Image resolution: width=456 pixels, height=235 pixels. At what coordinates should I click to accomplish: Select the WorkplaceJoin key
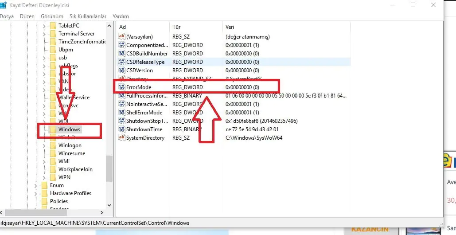tap(75, 169)
